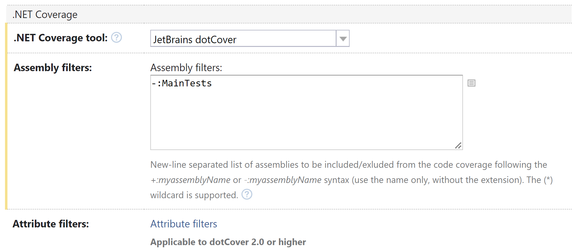Click the bold left "Assembly filters:" label
This screenshot has width=585, height=251.
[x=53, y=68]
